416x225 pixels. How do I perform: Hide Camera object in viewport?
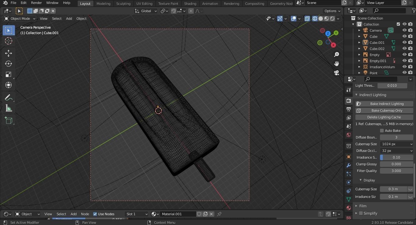(x=404, y=30)
